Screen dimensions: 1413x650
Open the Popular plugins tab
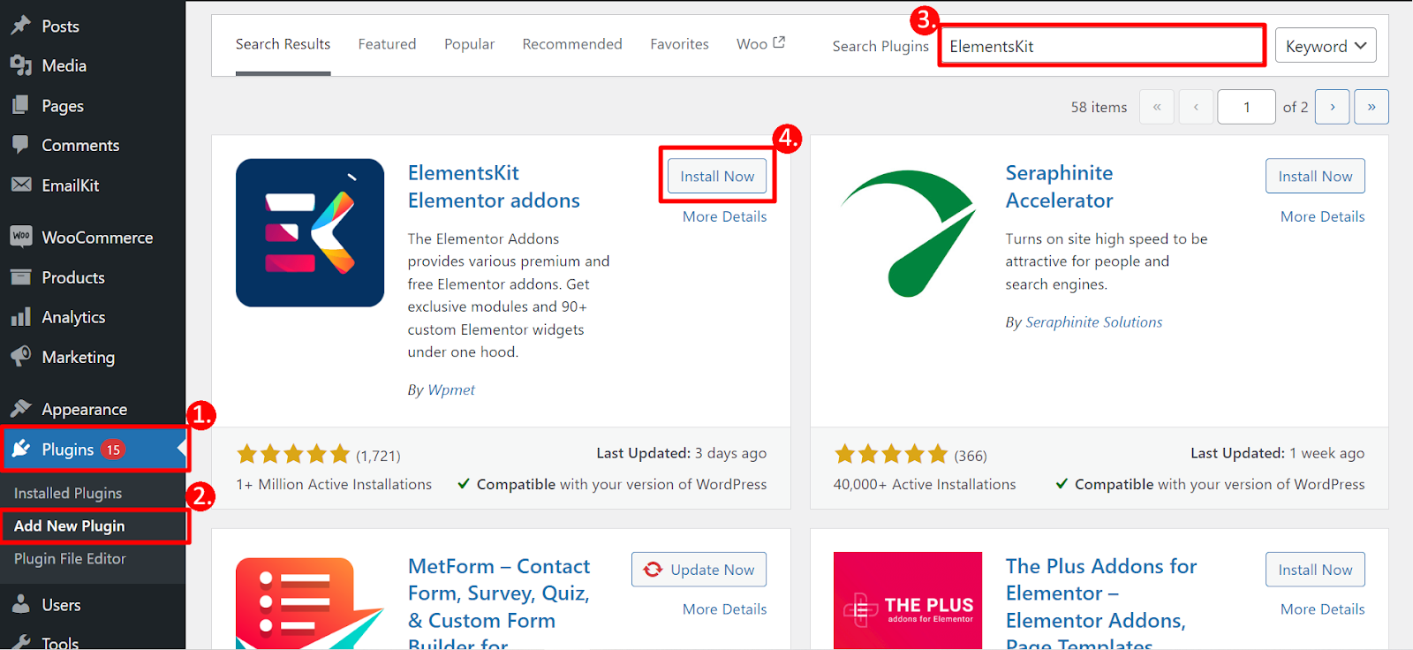(469, 44)
